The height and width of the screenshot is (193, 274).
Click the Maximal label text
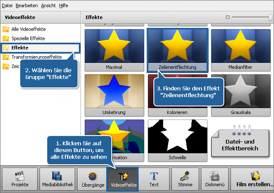[114, 67]
